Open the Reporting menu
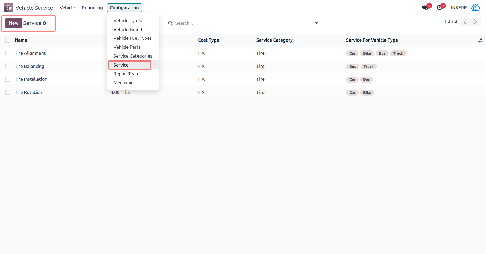This screenshot has width=486, height=254. 92,8
